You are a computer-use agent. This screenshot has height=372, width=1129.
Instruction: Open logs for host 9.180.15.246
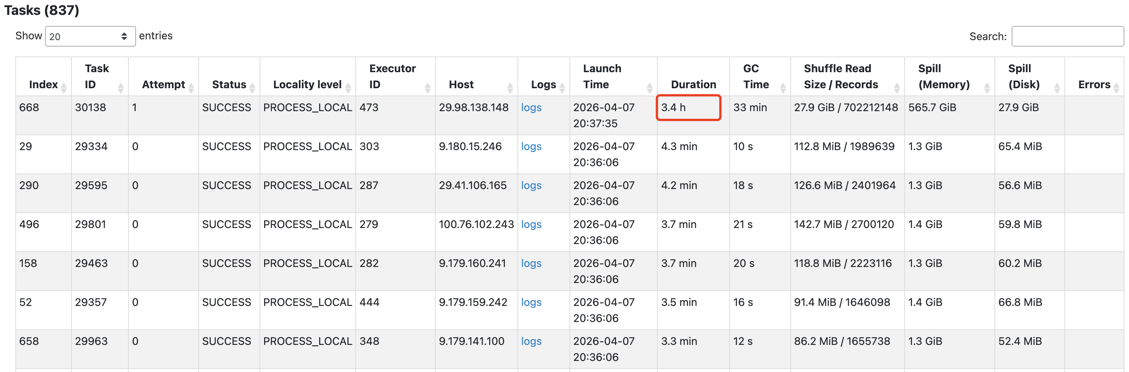click(531, 146)
